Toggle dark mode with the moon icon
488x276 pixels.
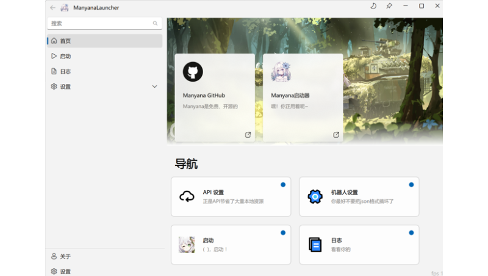pos(373,6)
